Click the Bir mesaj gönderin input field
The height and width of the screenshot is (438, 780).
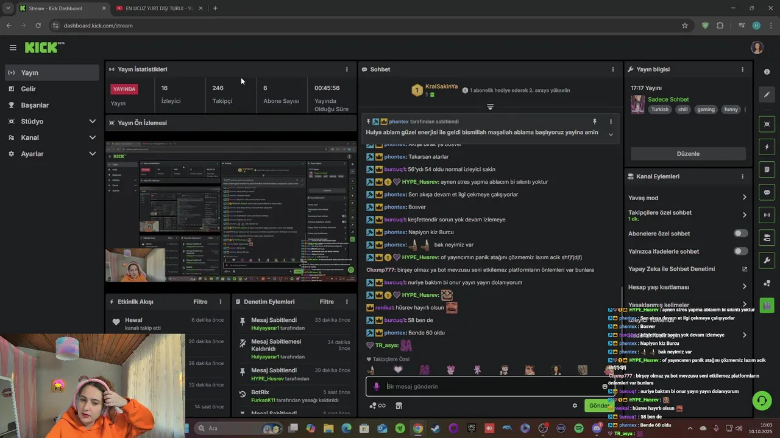(x=491, y=386)
